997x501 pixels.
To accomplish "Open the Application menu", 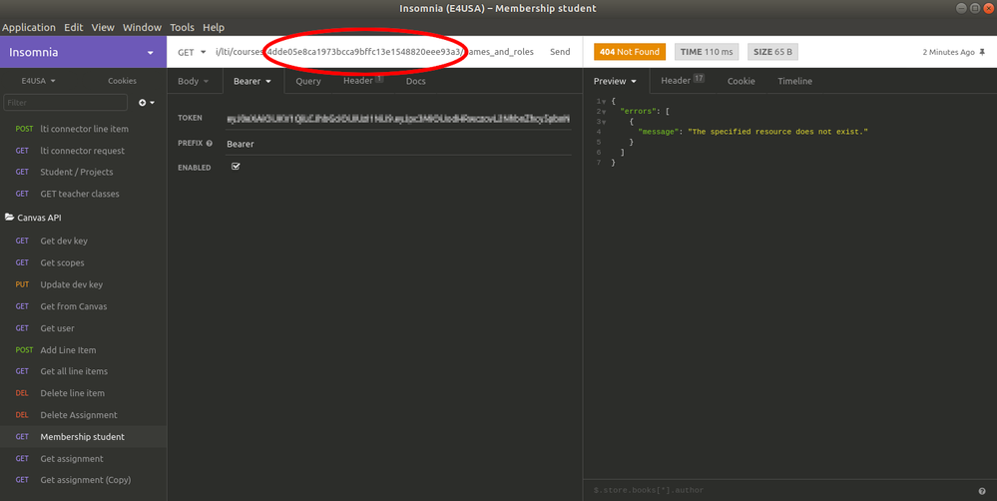I will click(29, 27).
